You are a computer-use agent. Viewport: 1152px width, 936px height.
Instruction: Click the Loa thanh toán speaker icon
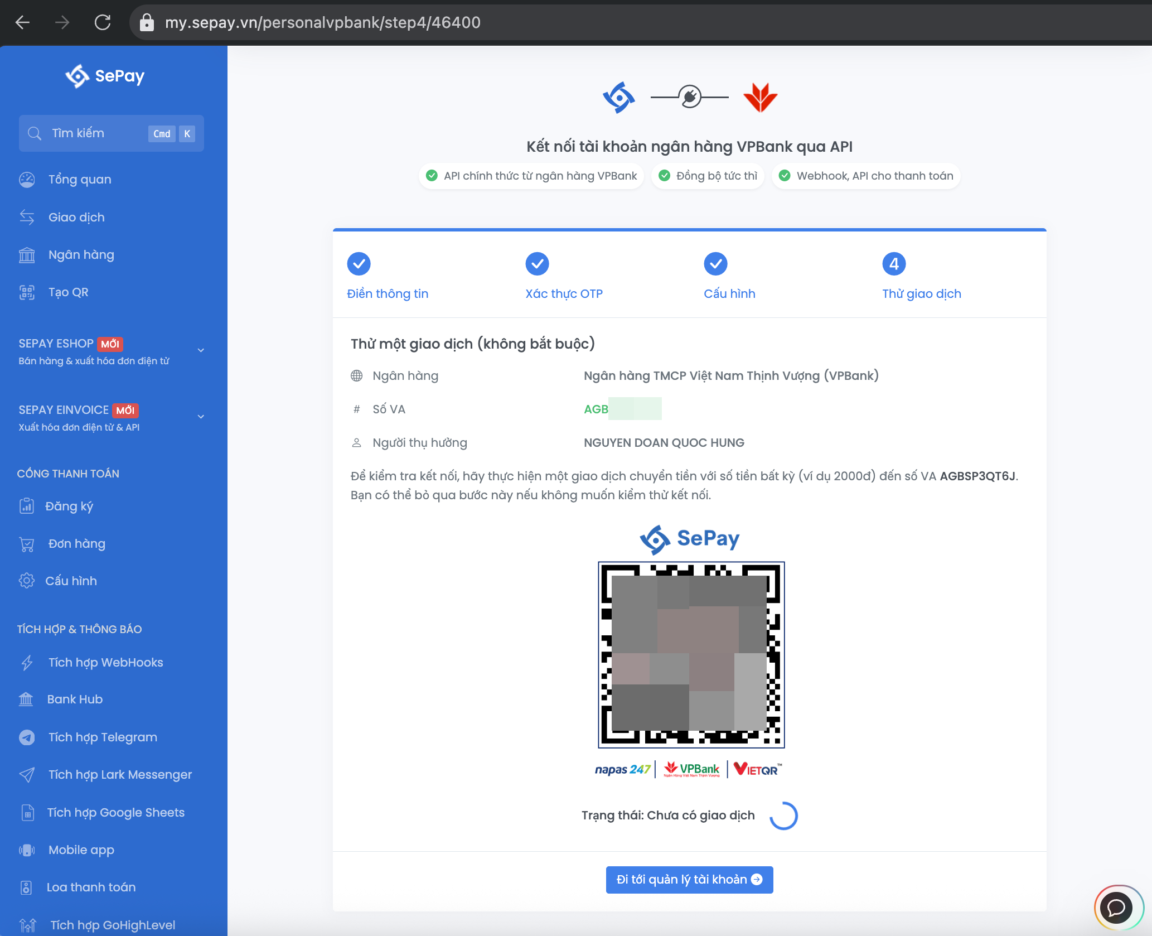[26, 887]
